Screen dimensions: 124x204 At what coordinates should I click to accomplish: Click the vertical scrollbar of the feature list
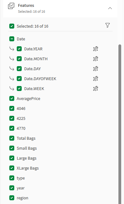[x=120, y=124]
